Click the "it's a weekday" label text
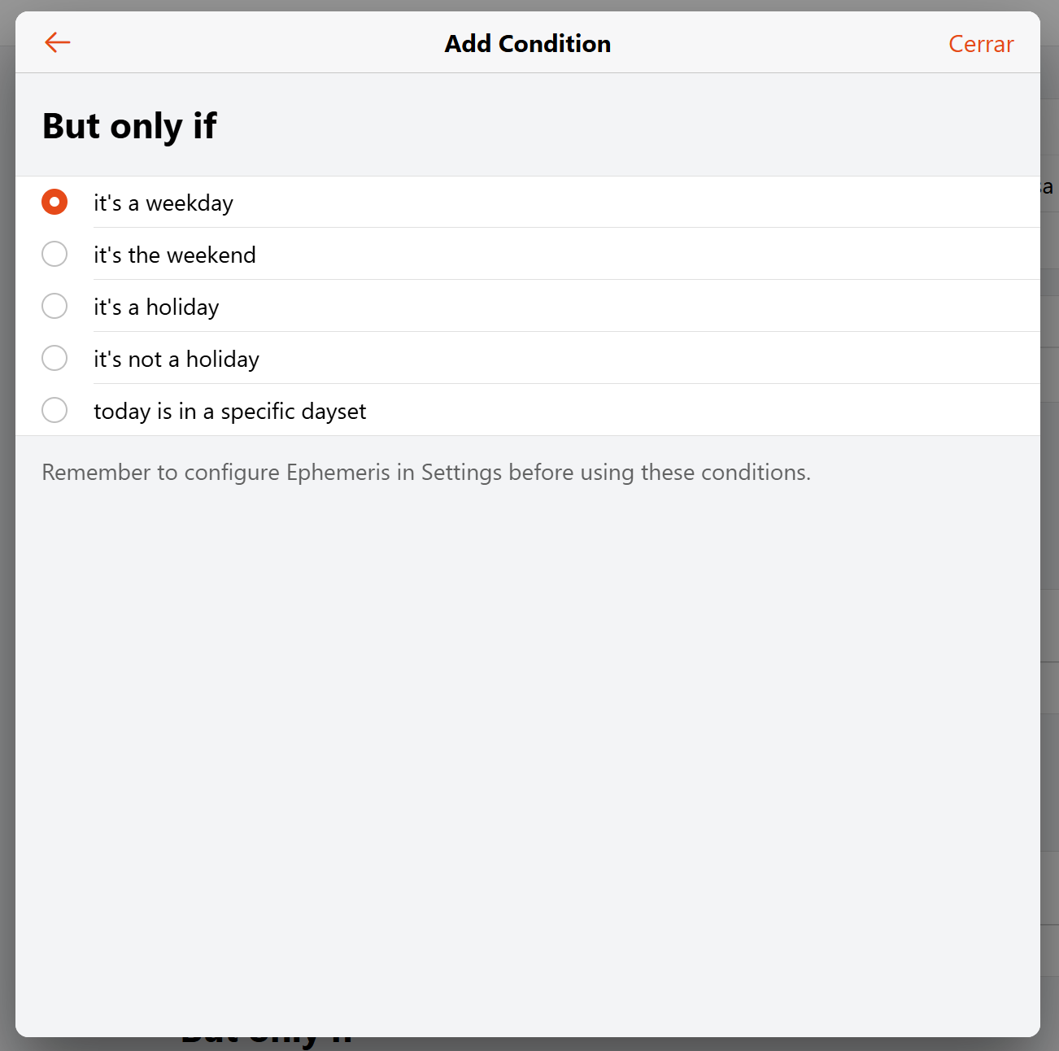 [163, 203]
